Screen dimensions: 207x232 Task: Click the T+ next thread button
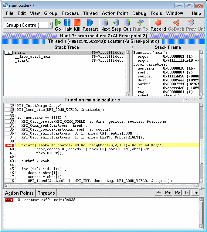pyautogui.click(x=195, y=193)
